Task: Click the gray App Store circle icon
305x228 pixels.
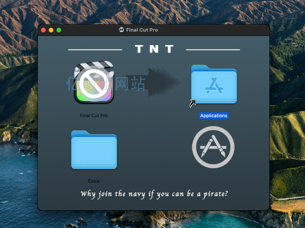Action: [x=213, y=147]
